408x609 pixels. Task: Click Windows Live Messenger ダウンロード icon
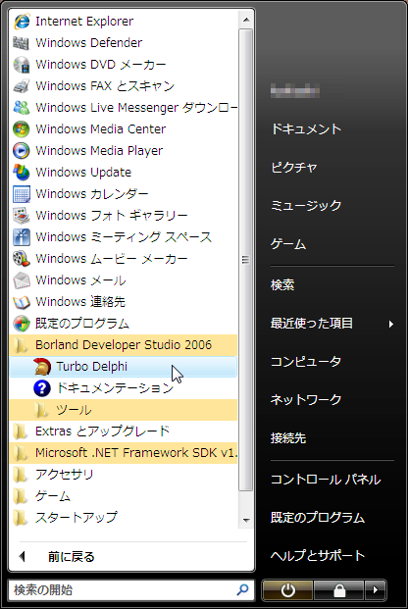21,108
